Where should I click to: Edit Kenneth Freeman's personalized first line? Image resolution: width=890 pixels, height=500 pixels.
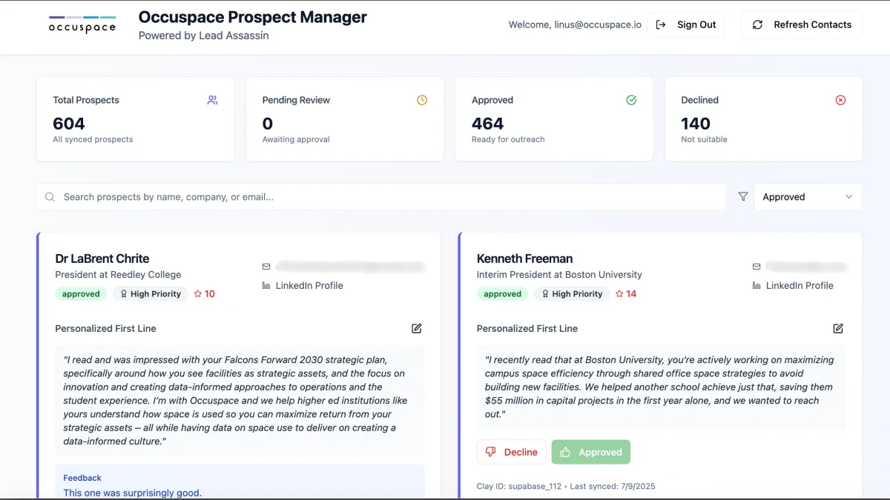[x=838, y=328]
